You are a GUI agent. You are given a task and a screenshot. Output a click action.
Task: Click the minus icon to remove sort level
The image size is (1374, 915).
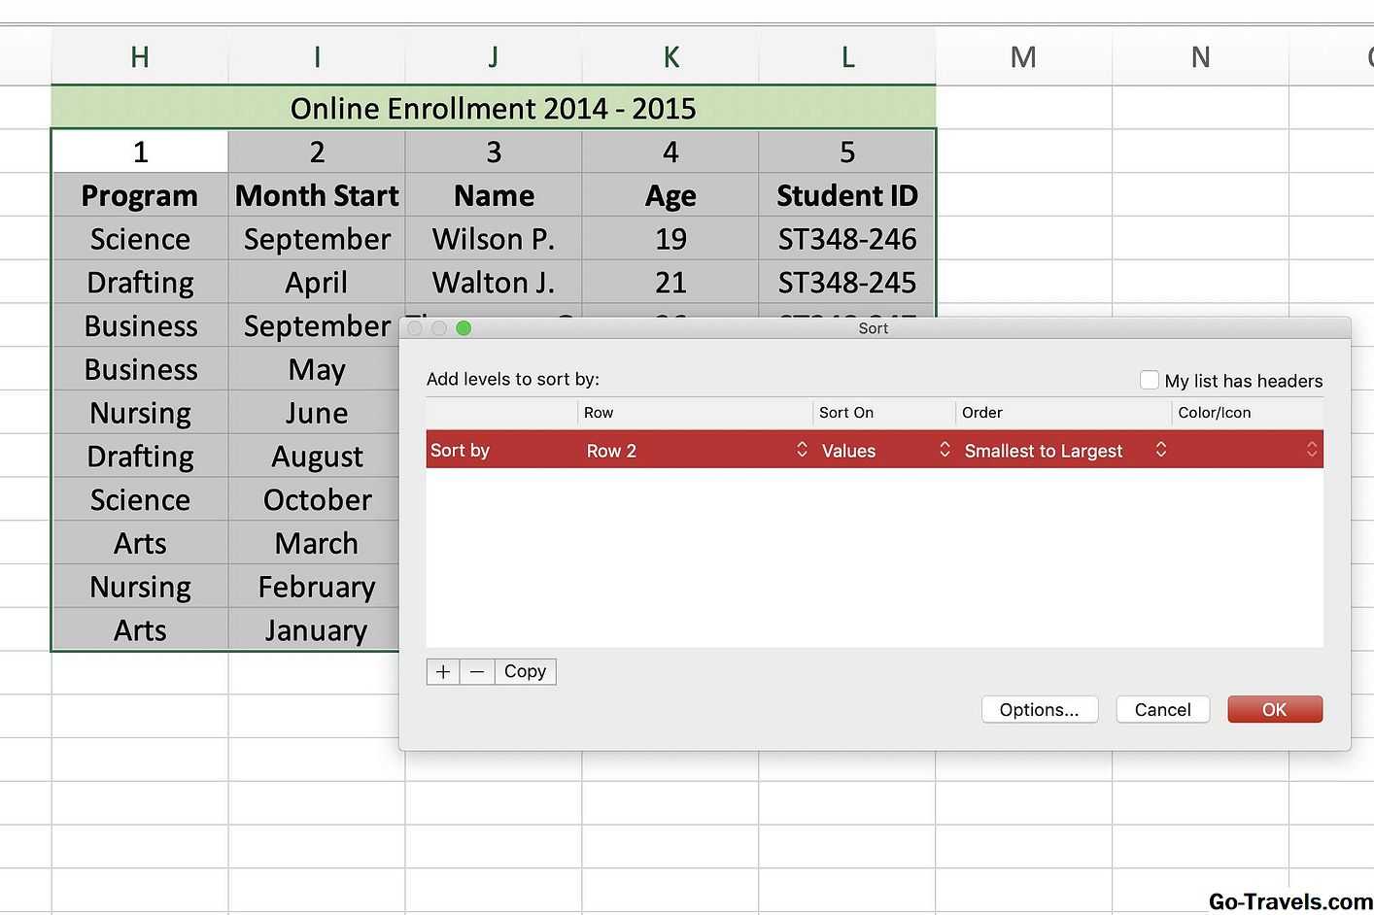(x=477, y=672)
